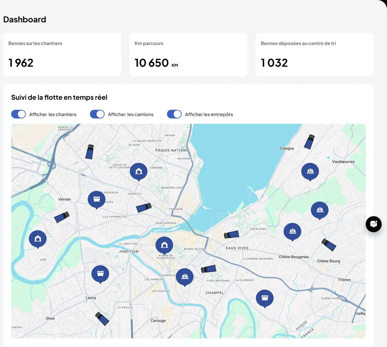Toggle the Afficher les camions switch
Viewport: 387px width, 347px height.
coord(97,114)
